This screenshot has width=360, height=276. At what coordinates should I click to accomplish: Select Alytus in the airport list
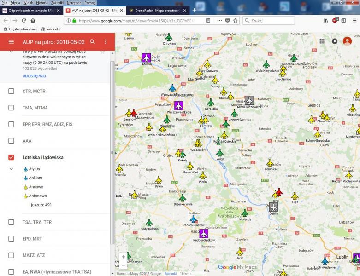pyautogui.click(x=34, y=169)
